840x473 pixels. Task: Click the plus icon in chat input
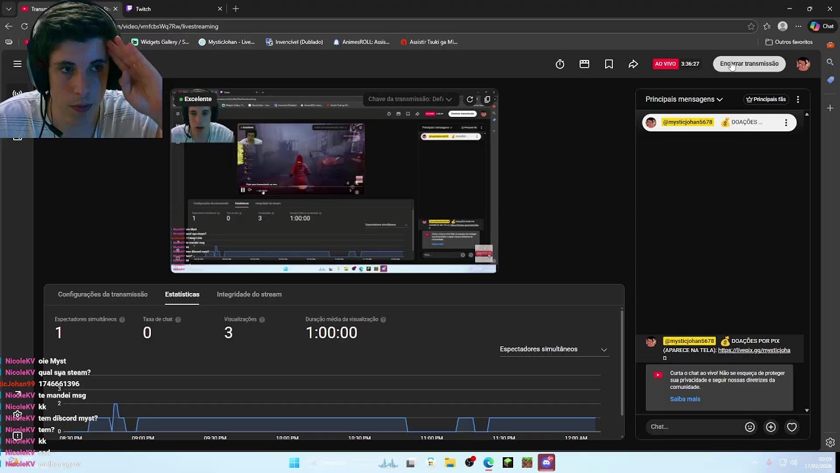(x=771, y=427)
